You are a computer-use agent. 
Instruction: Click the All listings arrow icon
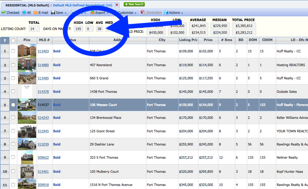point(24,13)
